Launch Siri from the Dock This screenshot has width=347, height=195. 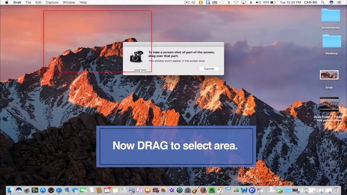tap(19, 190)
